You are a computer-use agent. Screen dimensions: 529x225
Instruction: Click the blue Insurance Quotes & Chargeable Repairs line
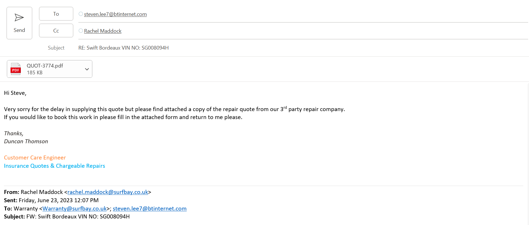[54, 166]
